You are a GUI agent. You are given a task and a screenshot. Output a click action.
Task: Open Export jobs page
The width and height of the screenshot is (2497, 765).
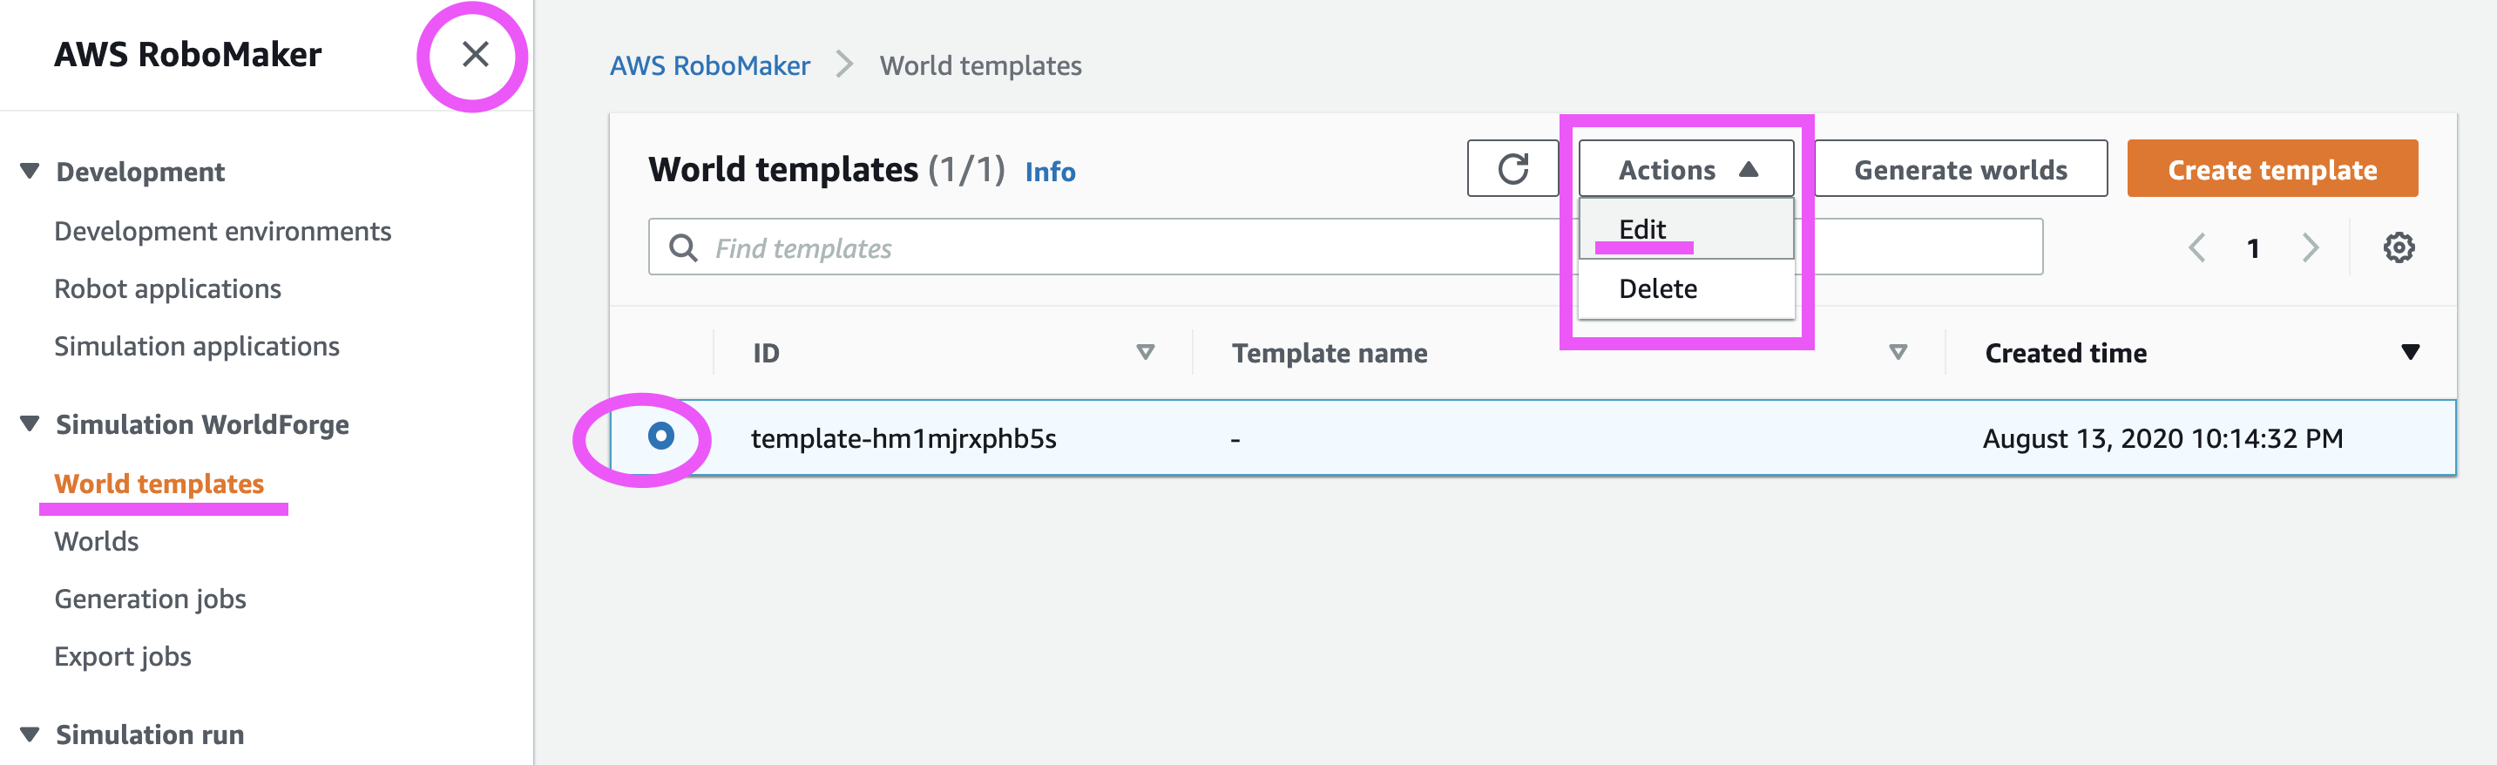coord(122,656)
